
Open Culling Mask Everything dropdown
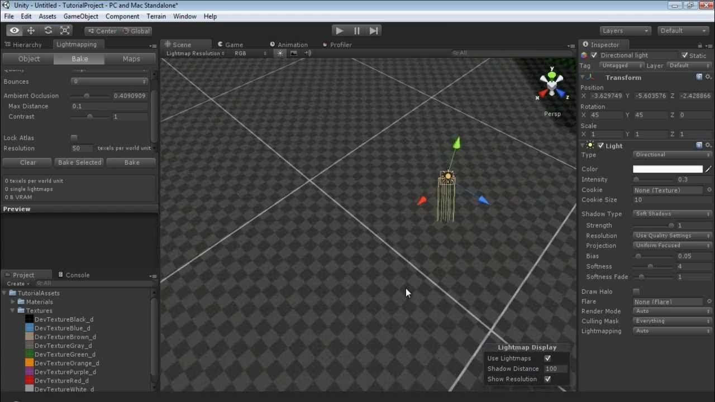click(x=673, y=321)
